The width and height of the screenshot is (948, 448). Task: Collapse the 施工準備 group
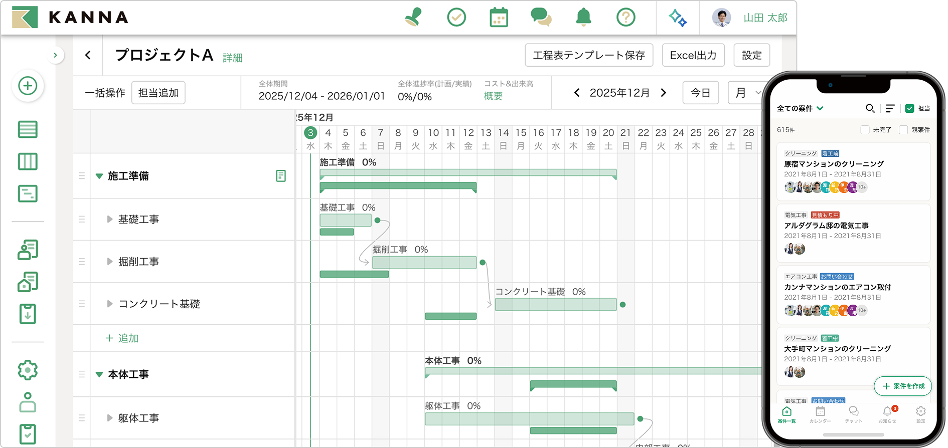99,176
